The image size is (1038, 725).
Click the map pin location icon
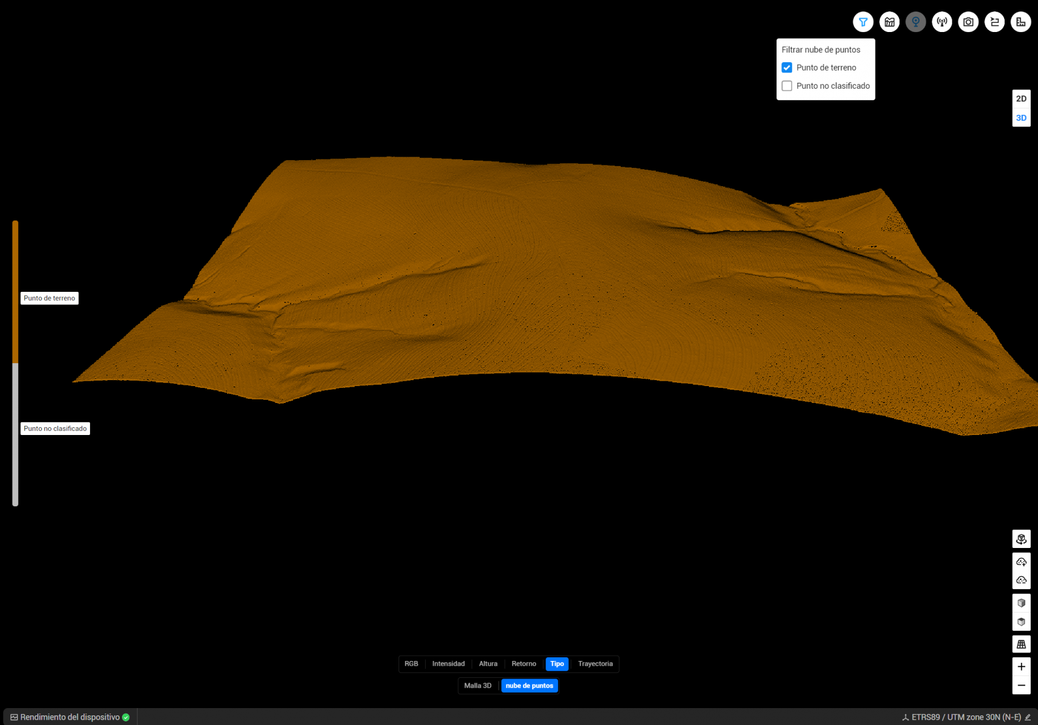click(915, 22)
